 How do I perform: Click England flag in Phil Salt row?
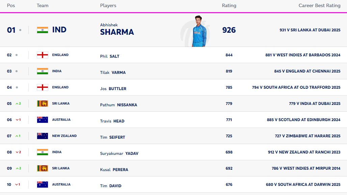tap(43, 55)
